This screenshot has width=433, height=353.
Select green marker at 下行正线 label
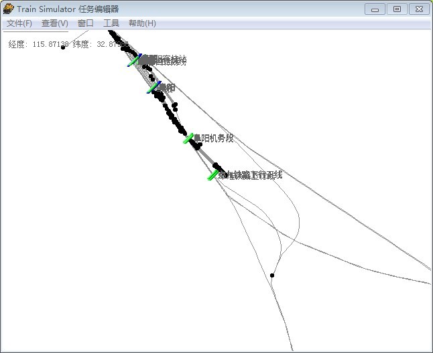click(x=213, y=175)
